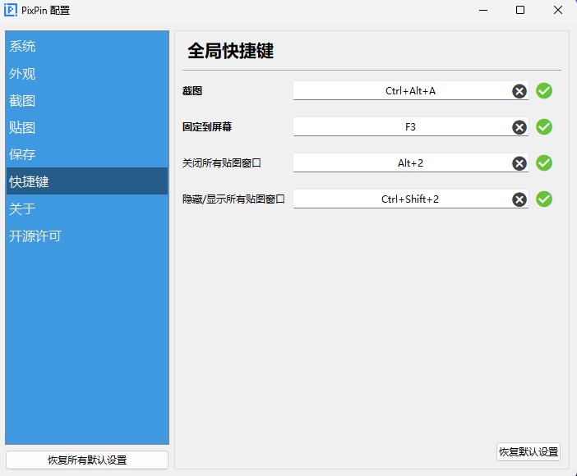Close the PixPin 配置 window

(x=558, y=11)
